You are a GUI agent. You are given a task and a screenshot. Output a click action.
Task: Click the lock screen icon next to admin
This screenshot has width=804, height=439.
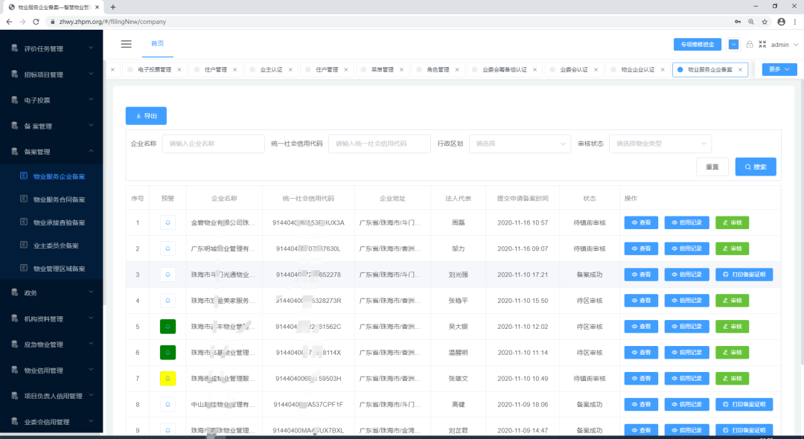click(750, 45)
